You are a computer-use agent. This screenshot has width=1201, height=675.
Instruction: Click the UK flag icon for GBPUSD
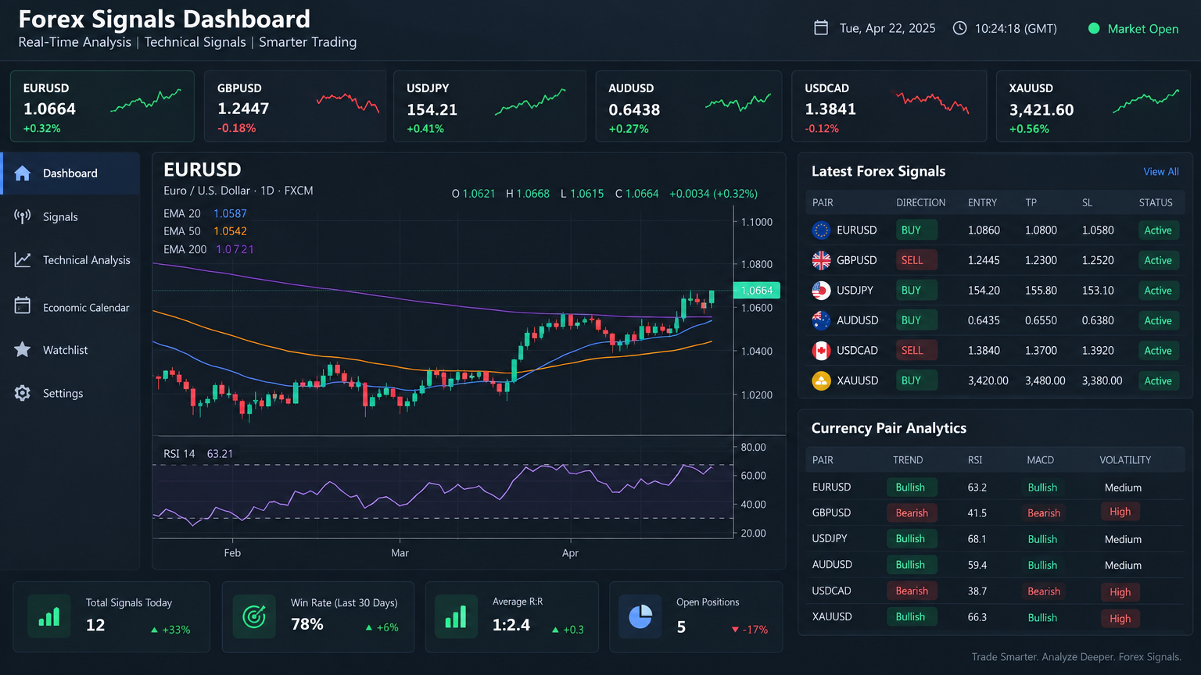821,260
